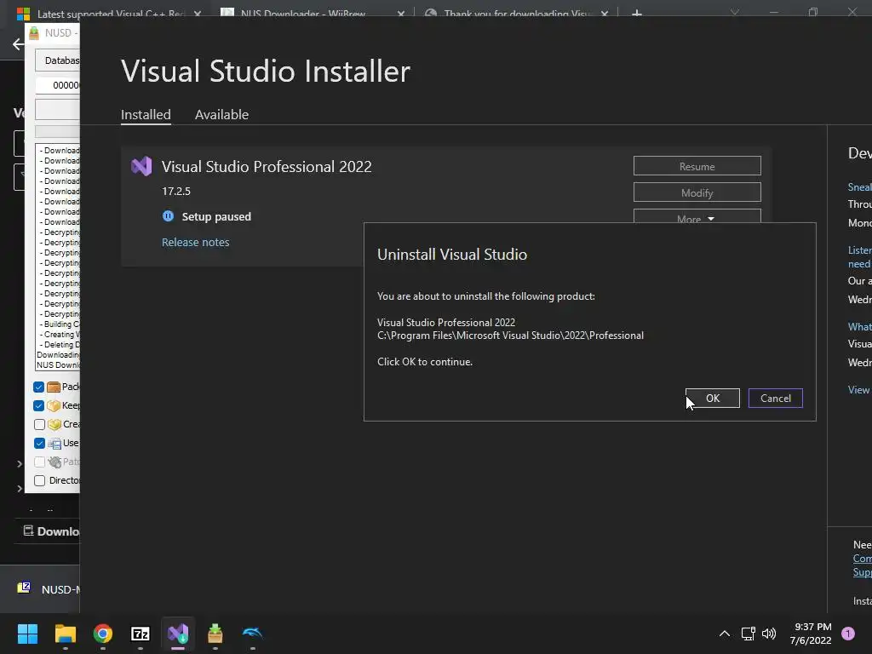The image size is (872, 654).
Task: Open a new browser tab
Action: click(x=637, y=13)
